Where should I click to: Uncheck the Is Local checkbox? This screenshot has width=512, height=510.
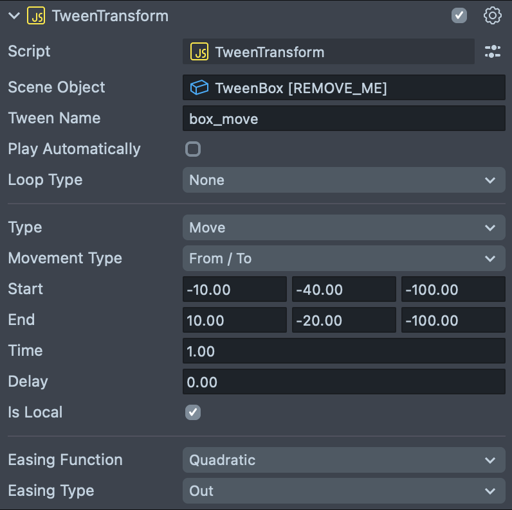(x=193, y=412)
